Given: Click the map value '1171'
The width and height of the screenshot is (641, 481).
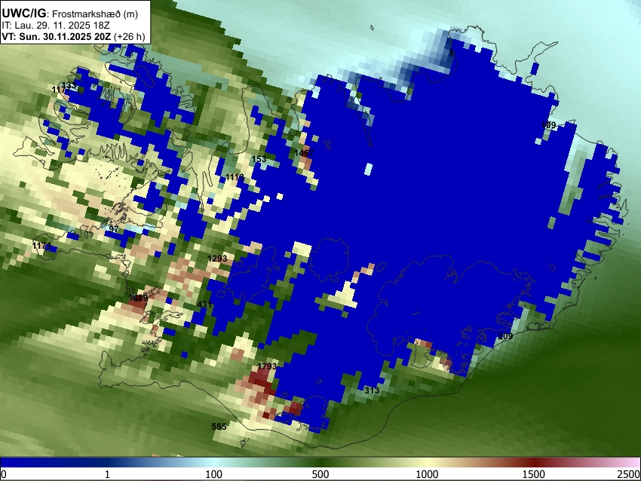Looking at the screenshot, I should pyautogui.click(x=41, y=246).
